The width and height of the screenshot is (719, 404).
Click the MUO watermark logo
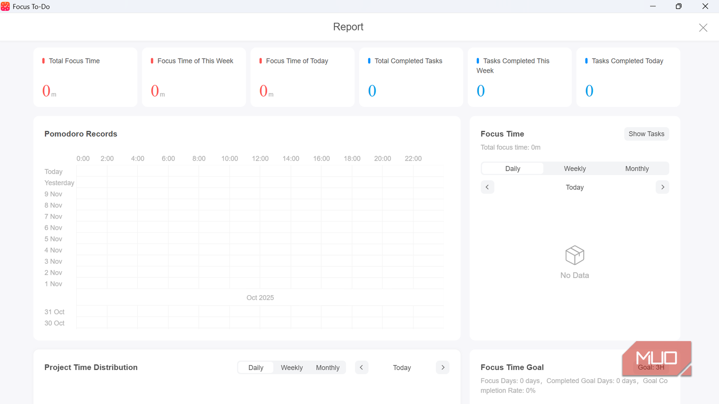click(657, 358)
